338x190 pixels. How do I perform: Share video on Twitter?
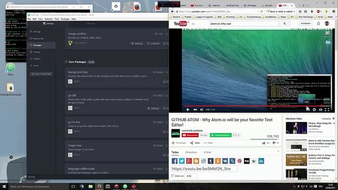point(182,161)
